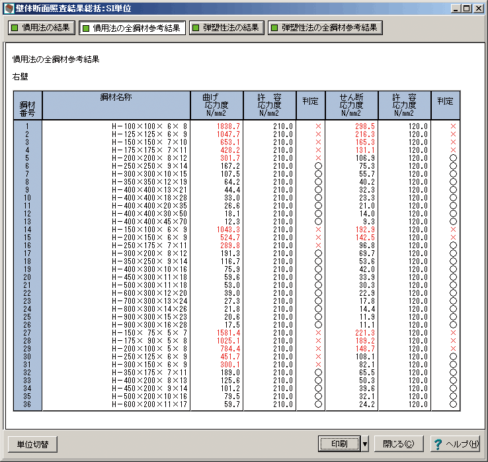Screen dimensions: 488x462
Task: Click bending stress value 1581.4
Action: (x=228, y=333)
